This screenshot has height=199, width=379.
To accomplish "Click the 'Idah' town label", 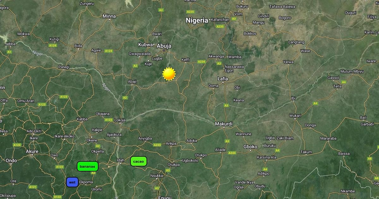I will click(121, 160).
